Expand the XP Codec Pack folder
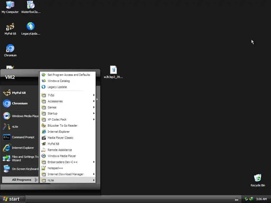 coord(68,119)
